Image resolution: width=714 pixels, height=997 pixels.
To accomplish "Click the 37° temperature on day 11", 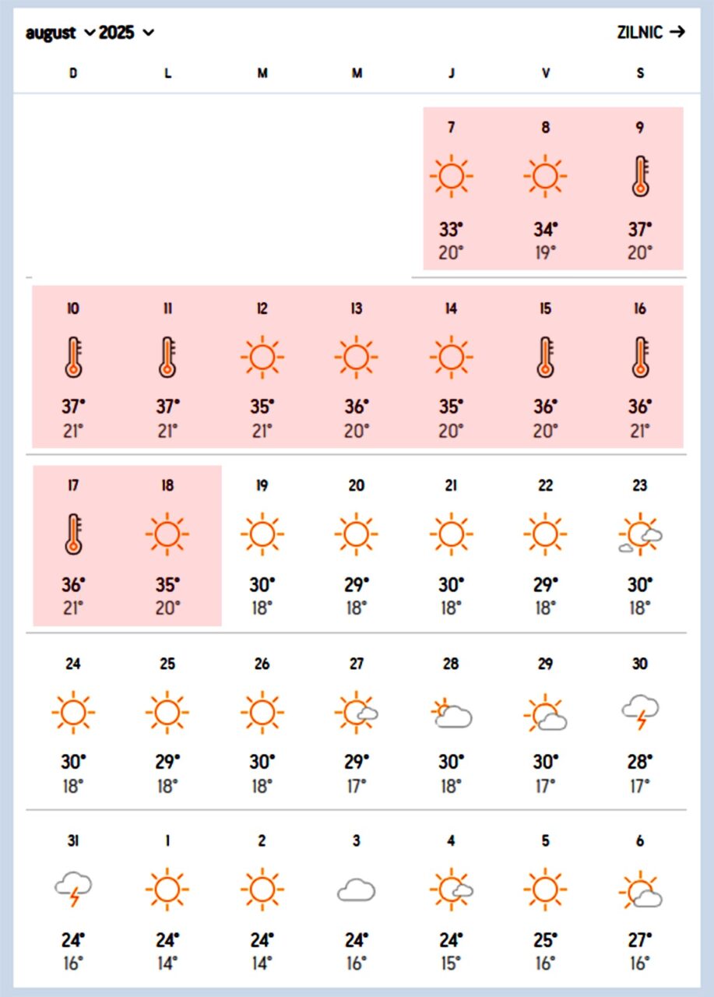I will (x=167, y=406).
